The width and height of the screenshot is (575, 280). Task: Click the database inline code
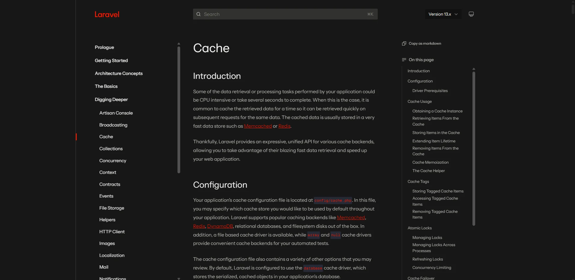pos(313,268)
